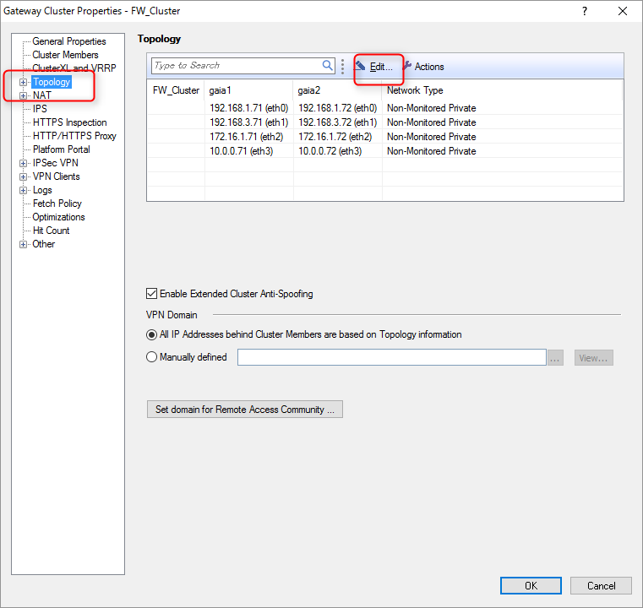Click the disabled View... button

pos(593,358)
